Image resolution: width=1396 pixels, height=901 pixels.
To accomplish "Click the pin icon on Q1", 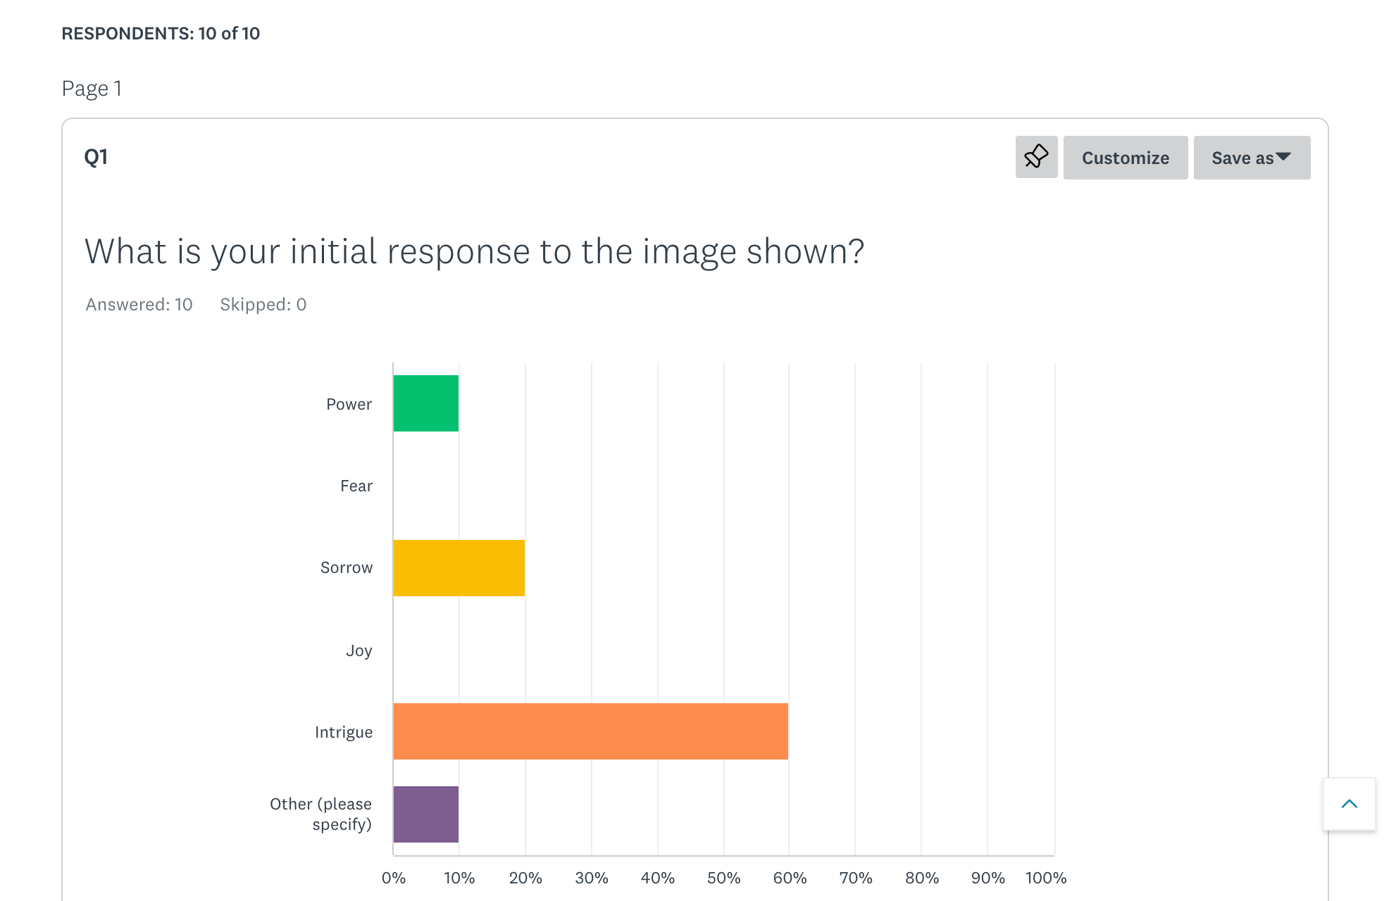I will (1036, 157).
